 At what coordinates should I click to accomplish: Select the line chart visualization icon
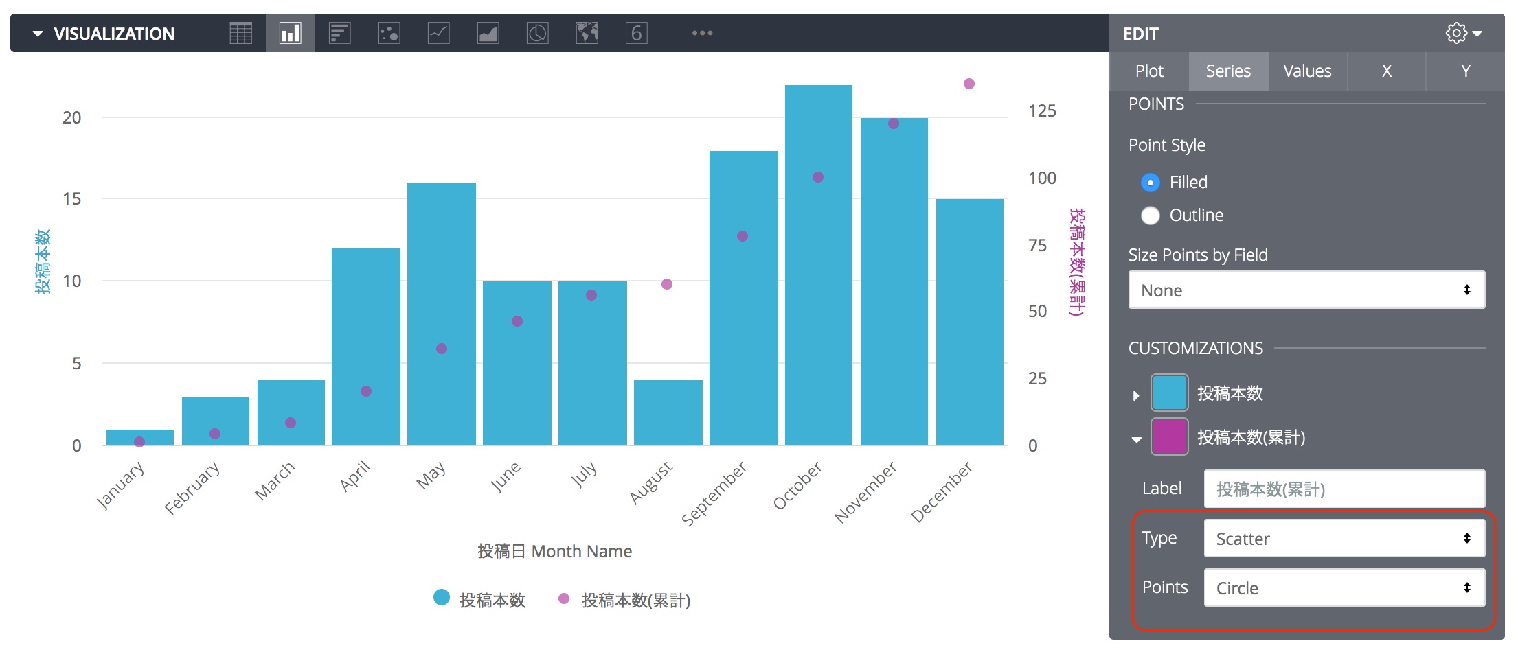[438, 32]
